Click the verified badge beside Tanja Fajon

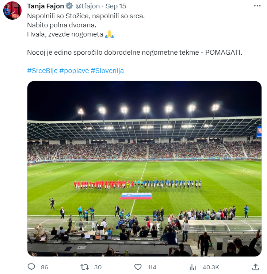[x=69, y=6]
